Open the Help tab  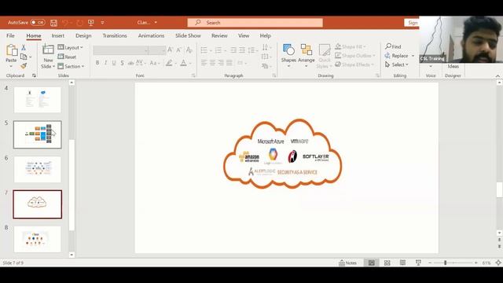point(265,35)
